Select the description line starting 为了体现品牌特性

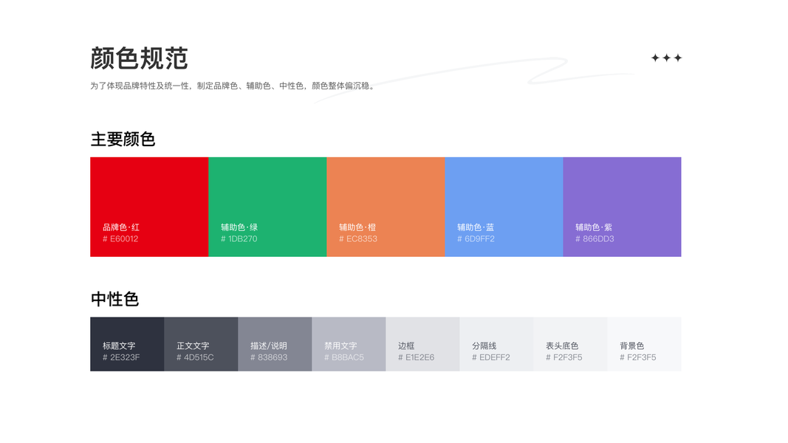233,86
